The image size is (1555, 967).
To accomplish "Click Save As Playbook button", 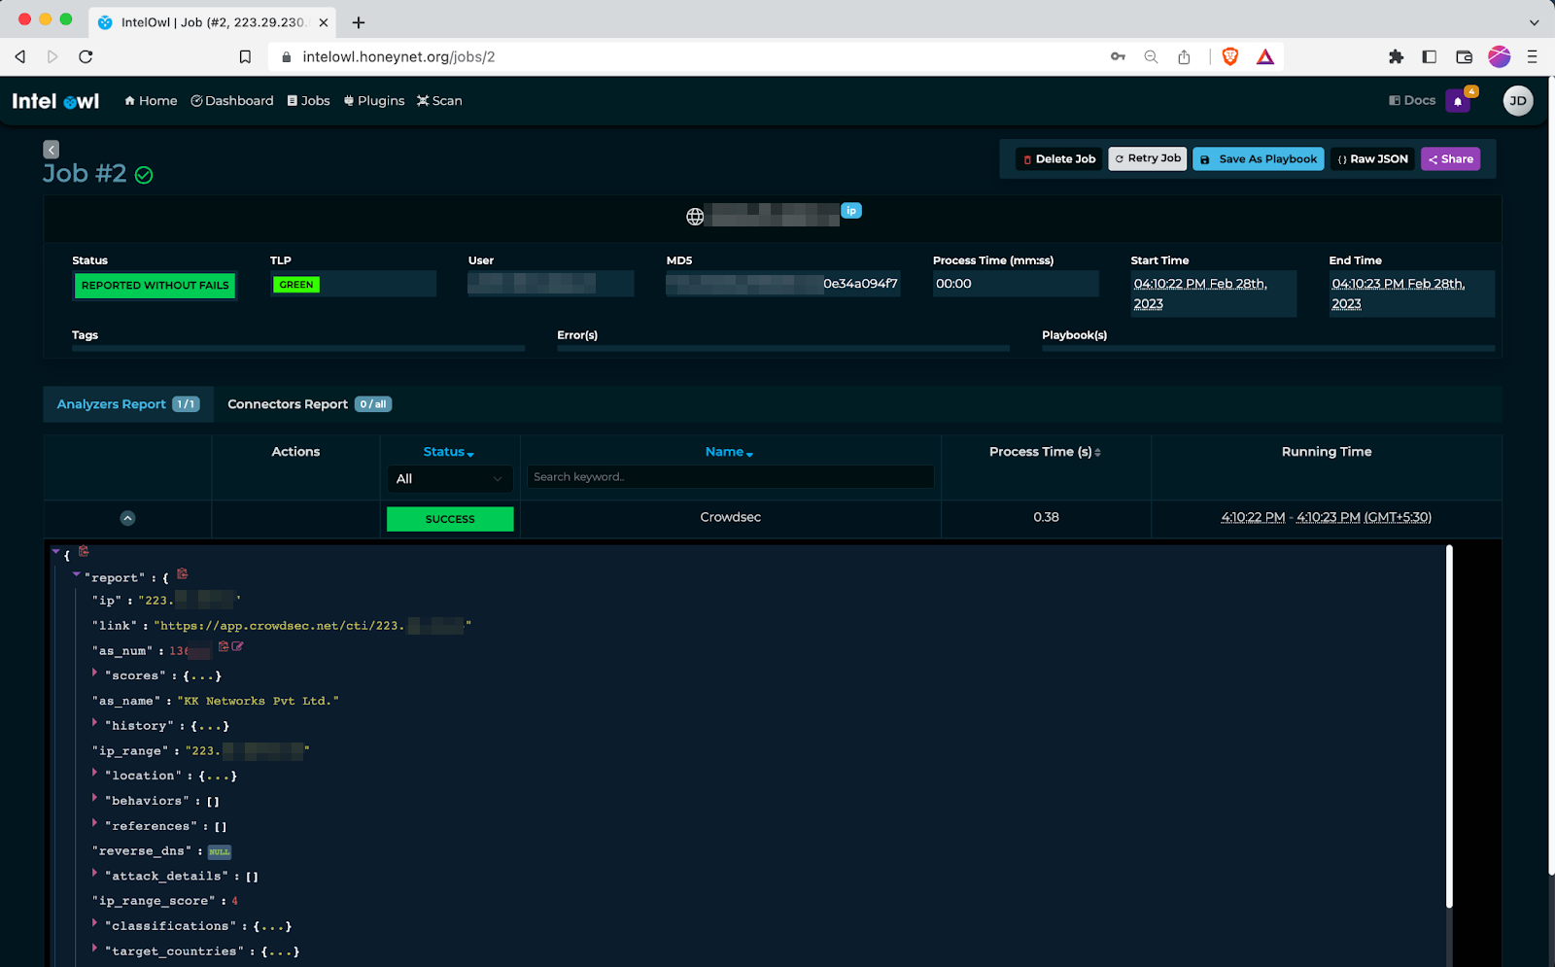I will pos(1259,159).
